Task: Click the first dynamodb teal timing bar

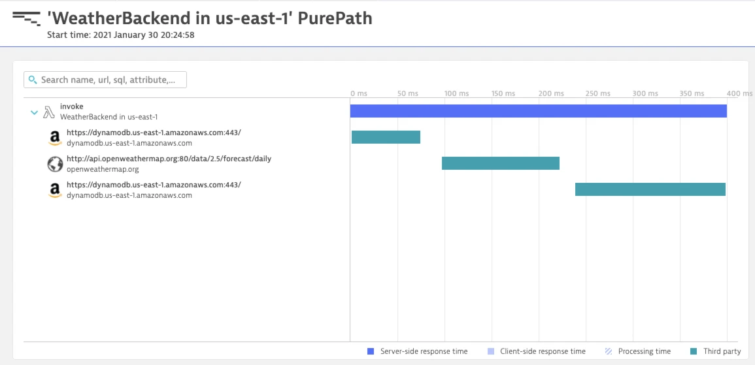Action: click(x=386, y=137)
